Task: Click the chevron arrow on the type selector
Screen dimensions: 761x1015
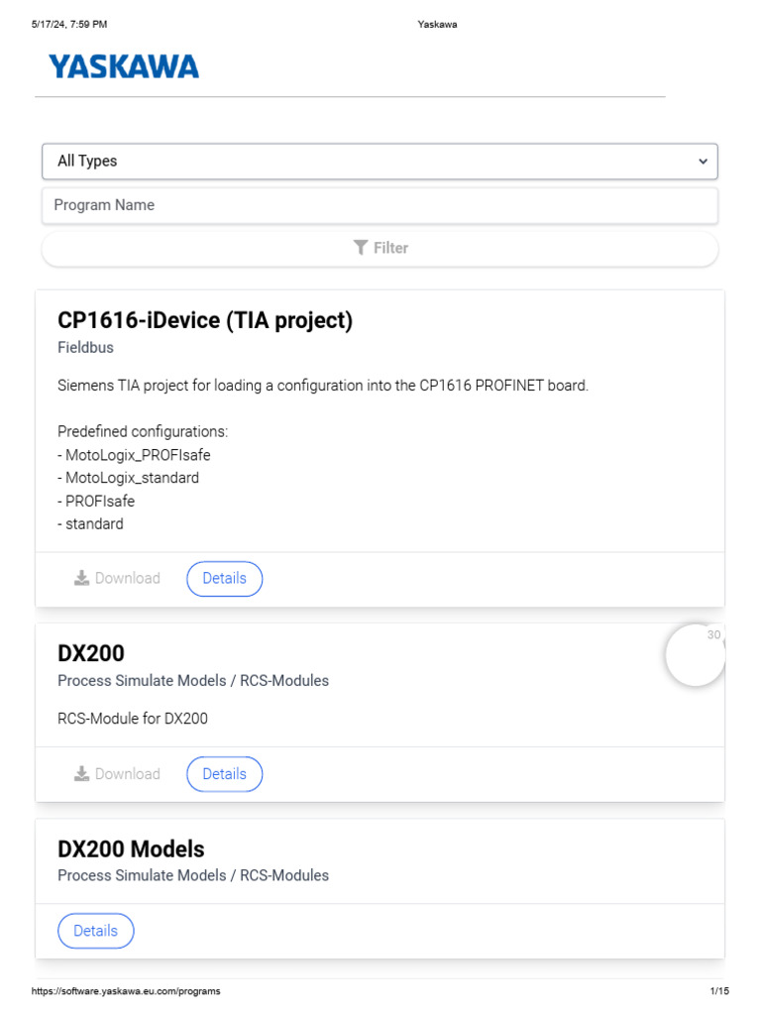Action: (x=703, y=162)
